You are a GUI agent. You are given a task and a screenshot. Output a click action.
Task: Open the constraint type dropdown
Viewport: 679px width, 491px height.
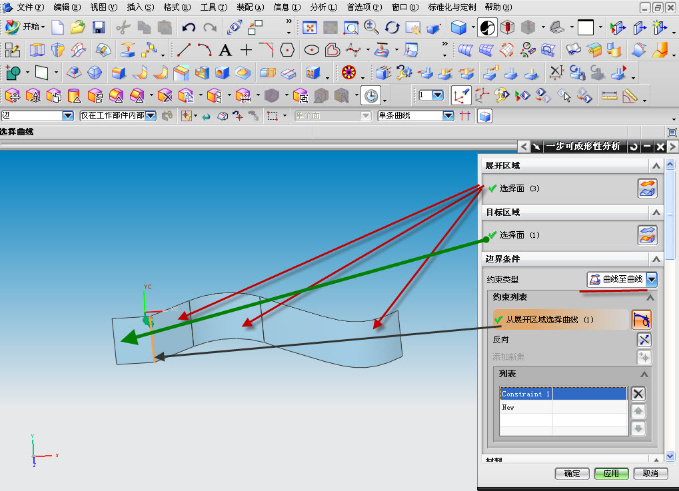[651, 279]
